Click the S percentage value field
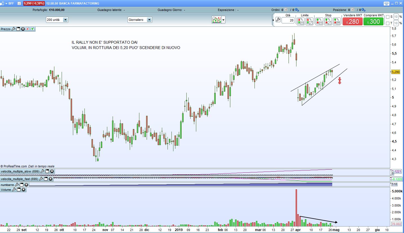Image resolution: width=404 pixels, height=233 pixels. point(396,17)
